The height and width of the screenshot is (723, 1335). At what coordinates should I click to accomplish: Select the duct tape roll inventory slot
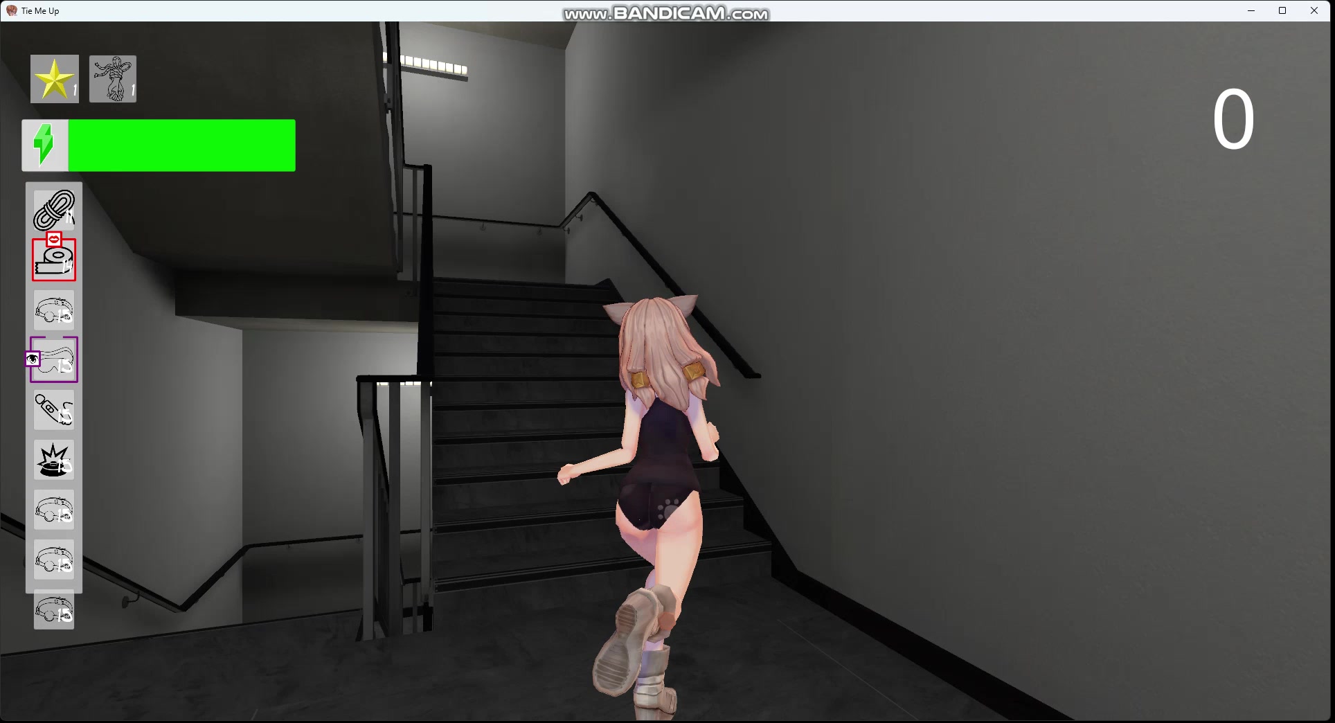tap(54, 260)
